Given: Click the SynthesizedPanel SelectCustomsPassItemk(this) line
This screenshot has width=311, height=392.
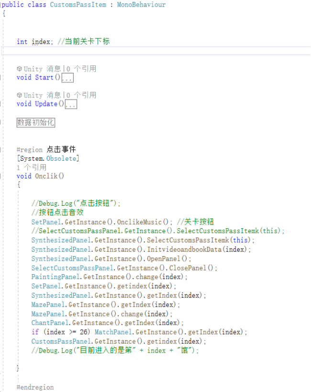Looking at the screenshot, I should point(143,240).
